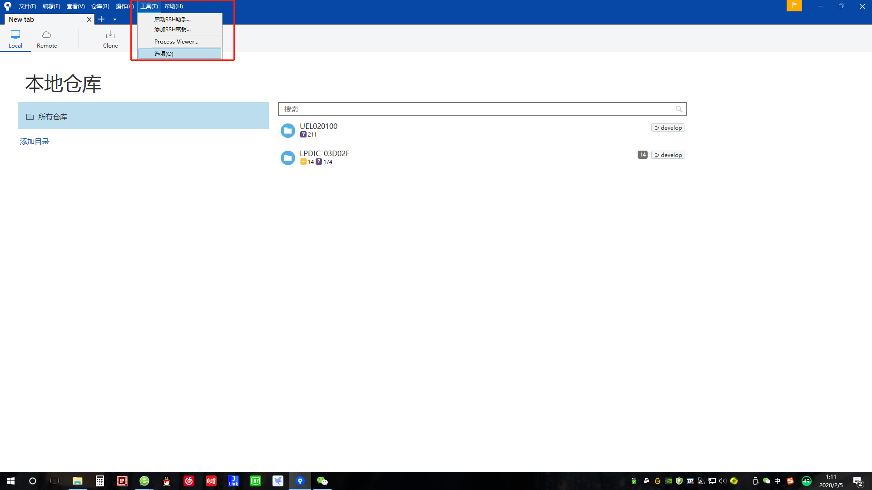Close the New tab tab
This screenshot has height=490, width=872.
[x=89, y=20]
